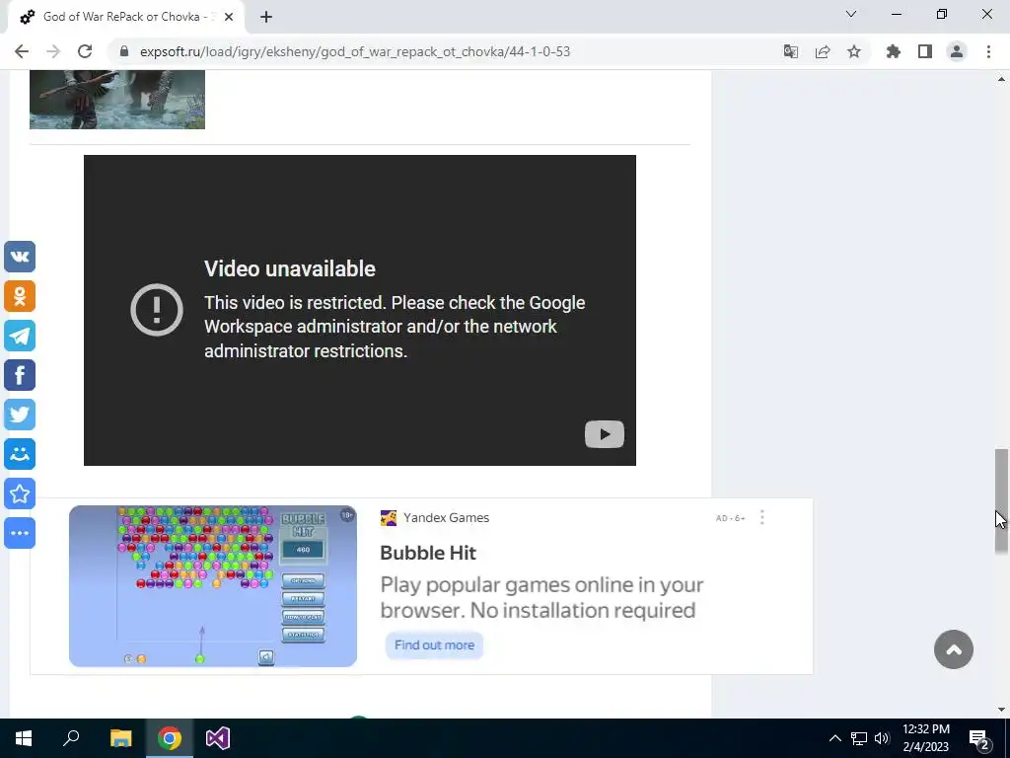View site info lock icon

click(x=125, y=51)
